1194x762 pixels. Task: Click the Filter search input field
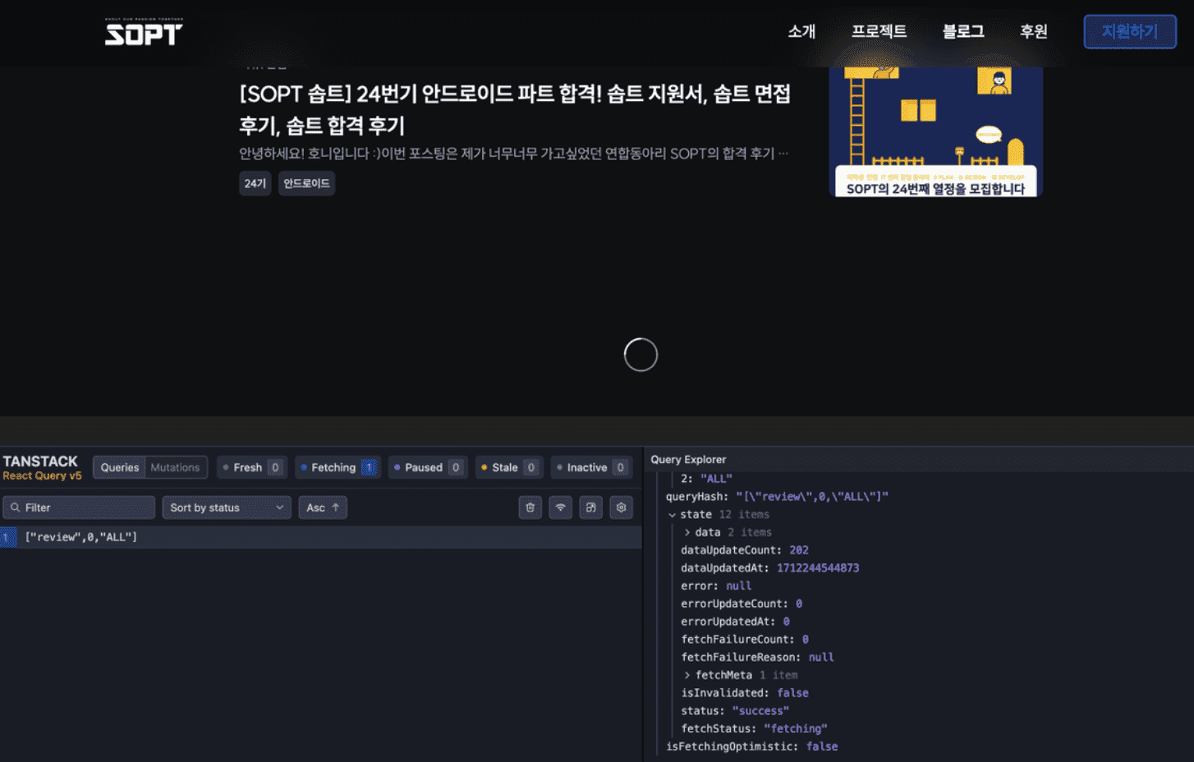coord(79,507)
